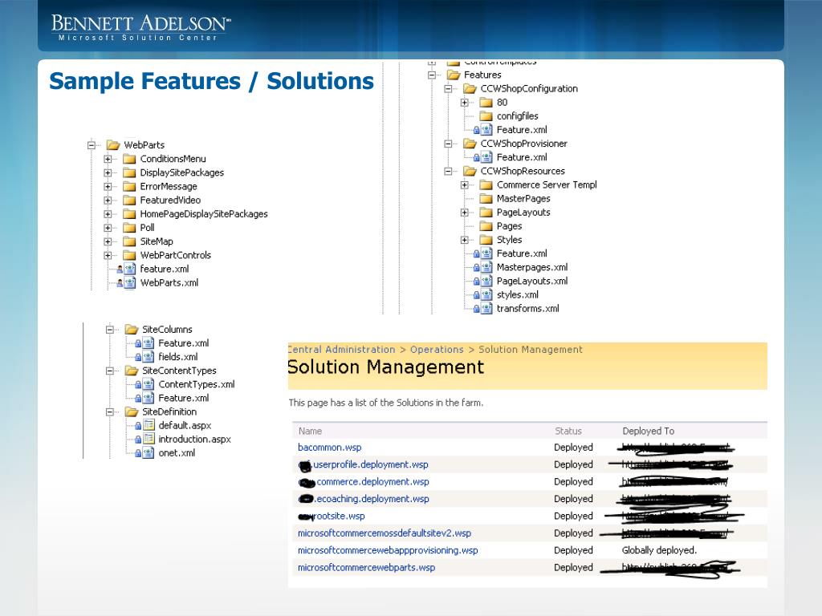Click the configfiles folder icon

pos(486,115)
